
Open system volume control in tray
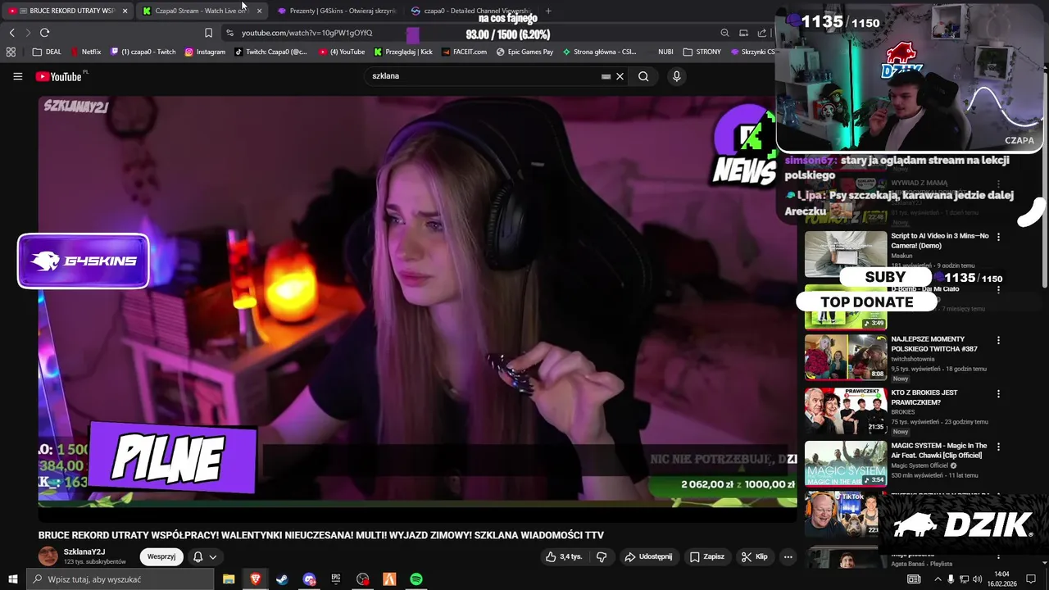pyautogui.click(x=977, y=579)
